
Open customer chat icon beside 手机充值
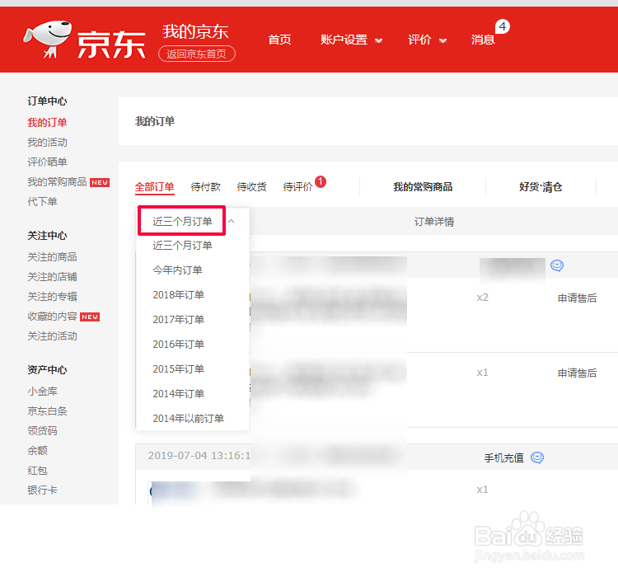point(537,457)
